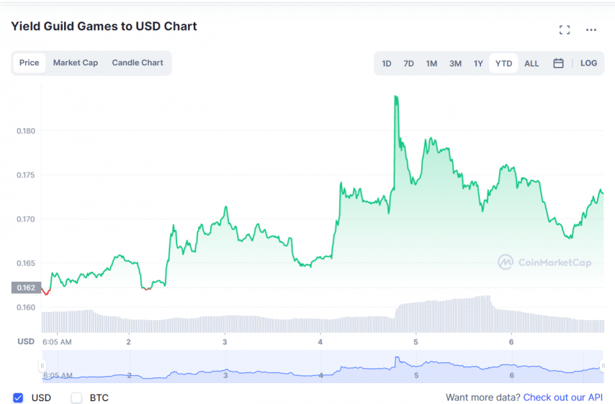Click the volume bars below the chart

coord(323,314)
